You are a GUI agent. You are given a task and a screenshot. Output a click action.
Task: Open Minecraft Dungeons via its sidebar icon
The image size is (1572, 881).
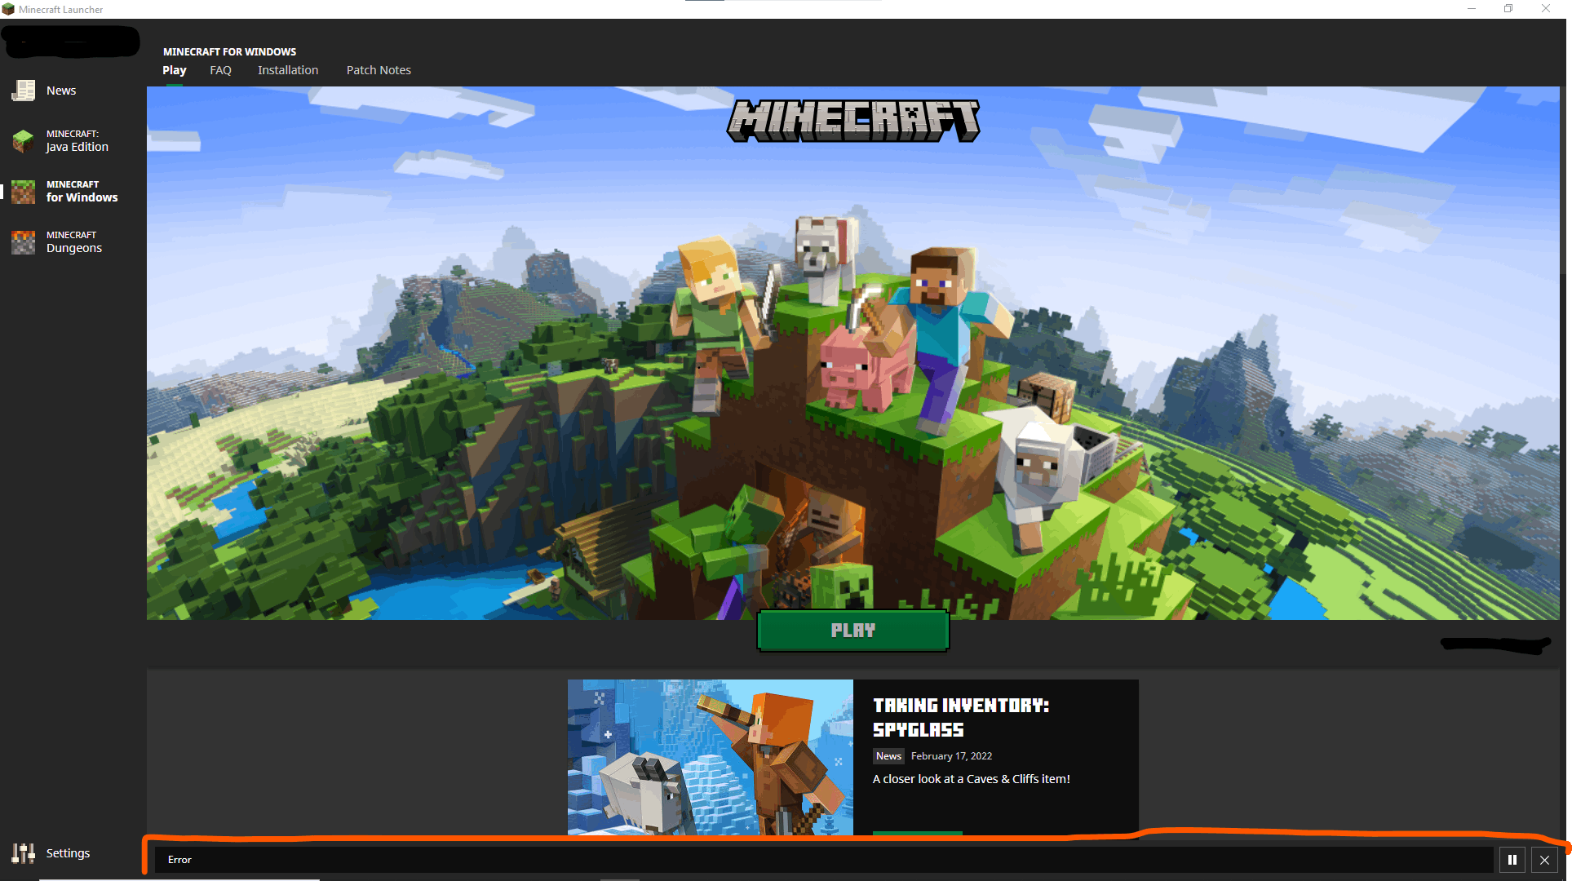(23, 242)
